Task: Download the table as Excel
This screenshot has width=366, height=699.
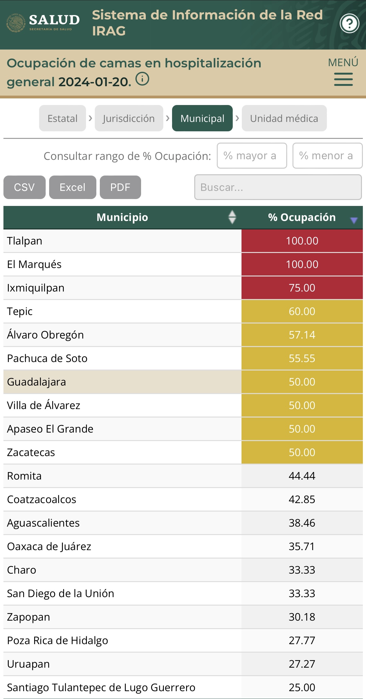Action: pos(73,187)
